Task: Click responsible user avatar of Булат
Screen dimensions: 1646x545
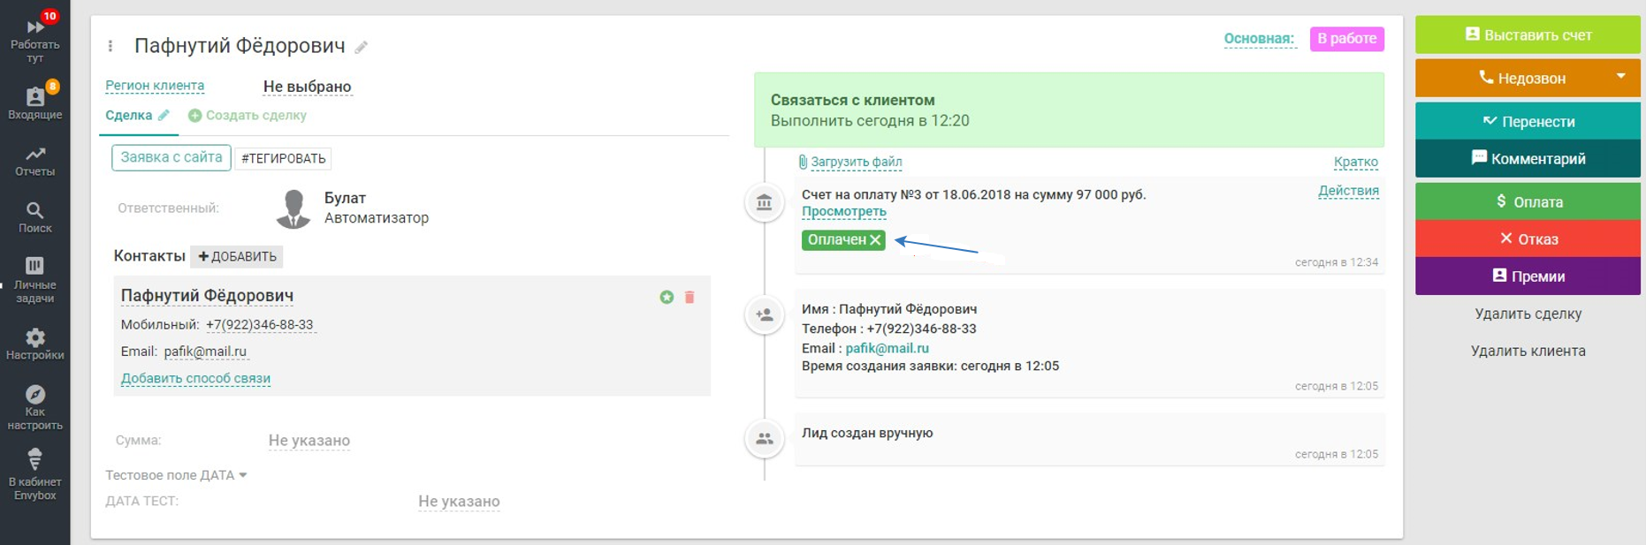Action: 293,208
